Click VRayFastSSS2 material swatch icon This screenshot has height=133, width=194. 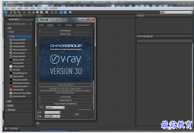click(11, 53)
